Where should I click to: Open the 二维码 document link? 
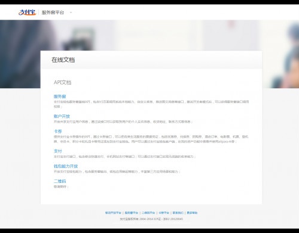click(x=60, y=181)
